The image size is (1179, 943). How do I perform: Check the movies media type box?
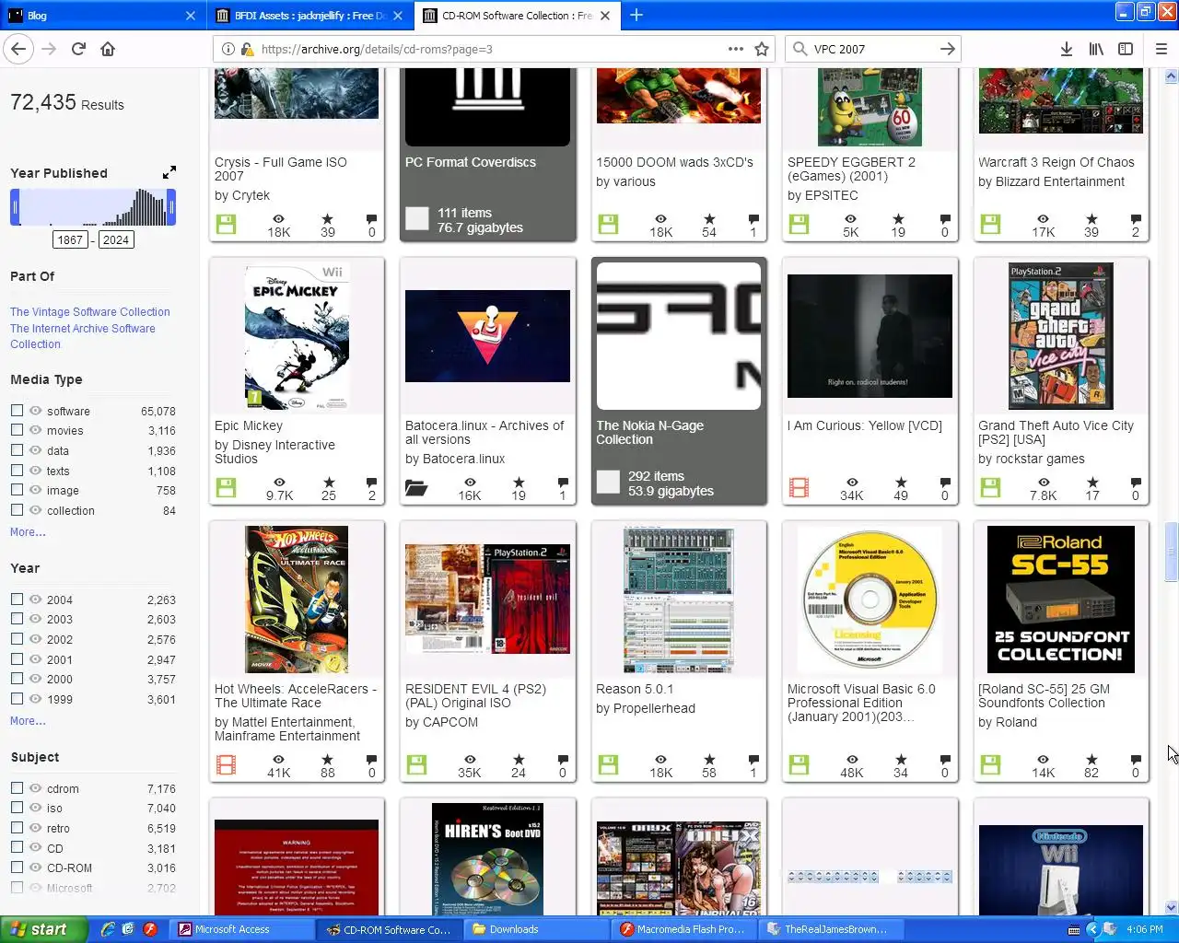(x=17, y=430)
